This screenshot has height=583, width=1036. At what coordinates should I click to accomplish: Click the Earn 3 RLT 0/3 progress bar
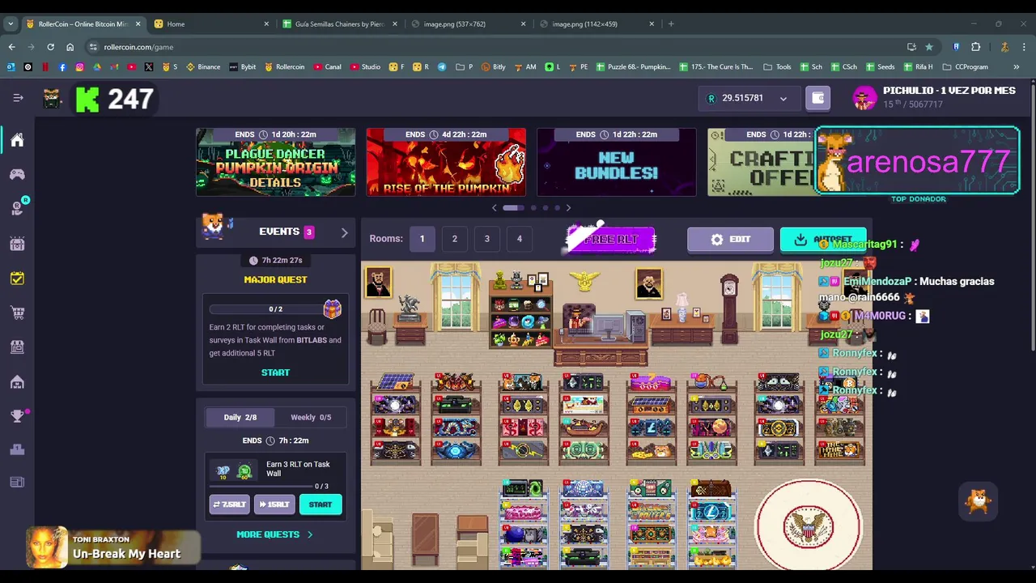click(261, 487)
